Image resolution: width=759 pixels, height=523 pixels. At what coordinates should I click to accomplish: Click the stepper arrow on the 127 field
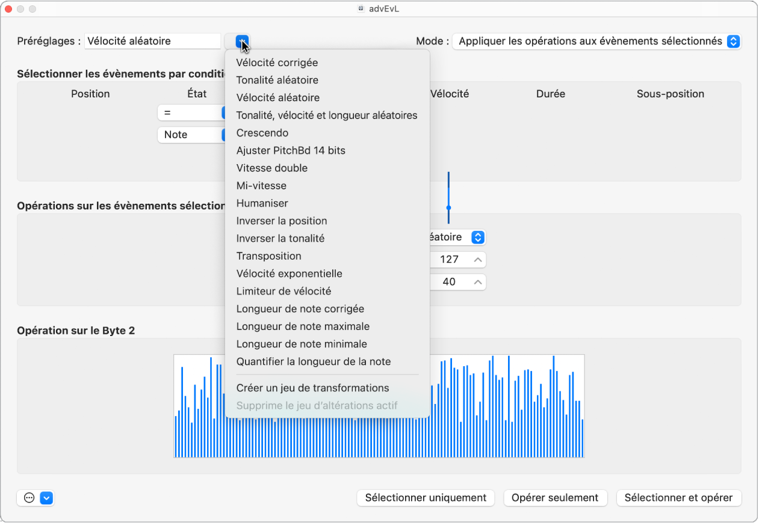(477, 260)
